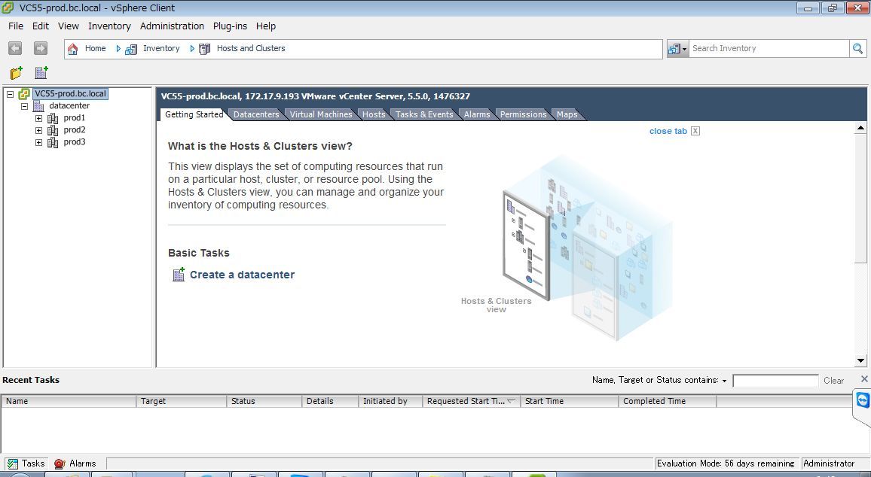Sort tasks by Completed Time column

667,401
